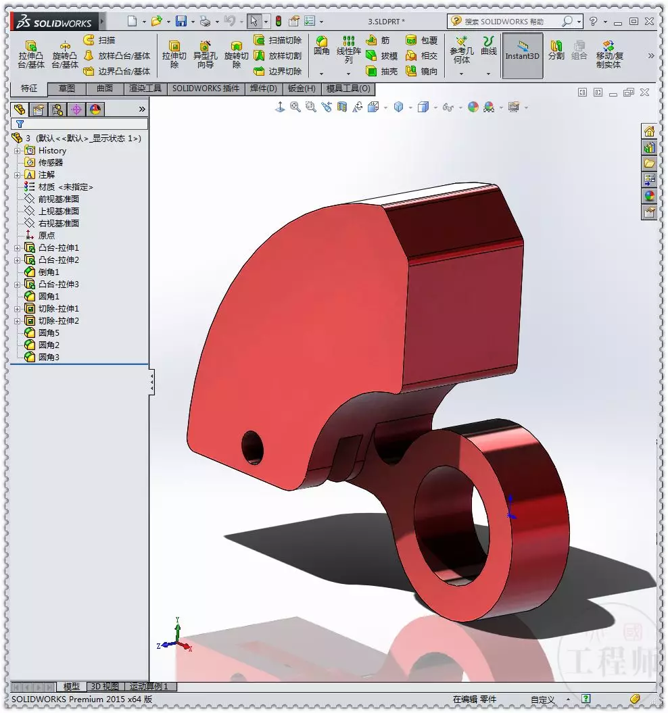Switch to the 渲染工具 (Render Tools) tab
The image size is (668, 713).
click(x=145, y=89)
